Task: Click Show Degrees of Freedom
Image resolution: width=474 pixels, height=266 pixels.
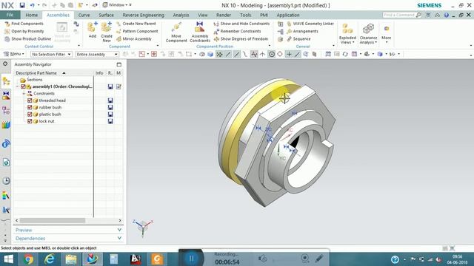Action: point(241,39)
